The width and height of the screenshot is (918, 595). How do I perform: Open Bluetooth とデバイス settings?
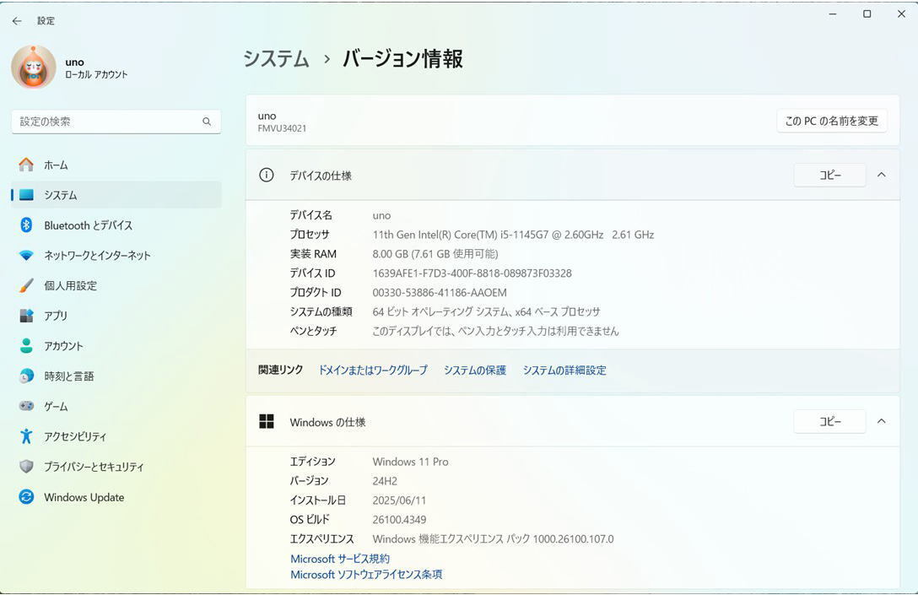[x=116, y=225]
